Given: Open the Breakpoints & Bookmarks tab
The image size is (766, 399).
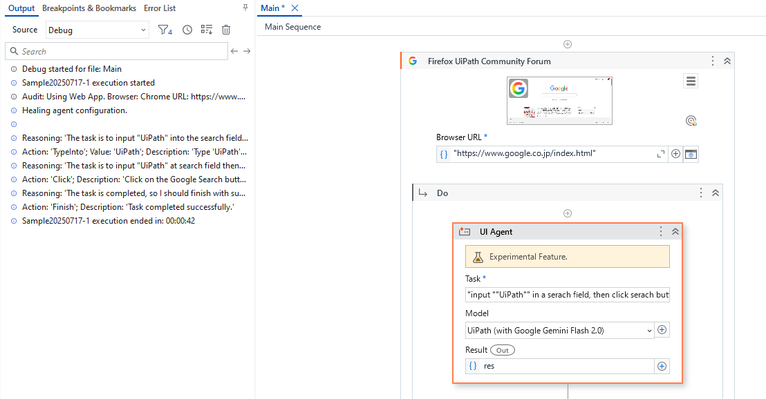Looking at the screenshot, I should click(x=88, y=8).
